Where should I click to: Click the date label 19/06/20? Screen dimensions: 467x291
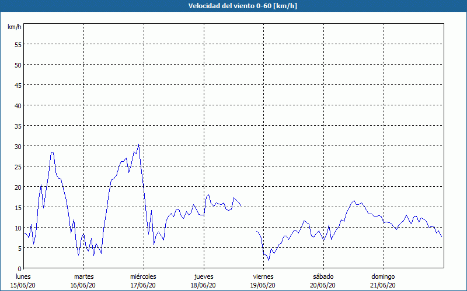point(263,285)
